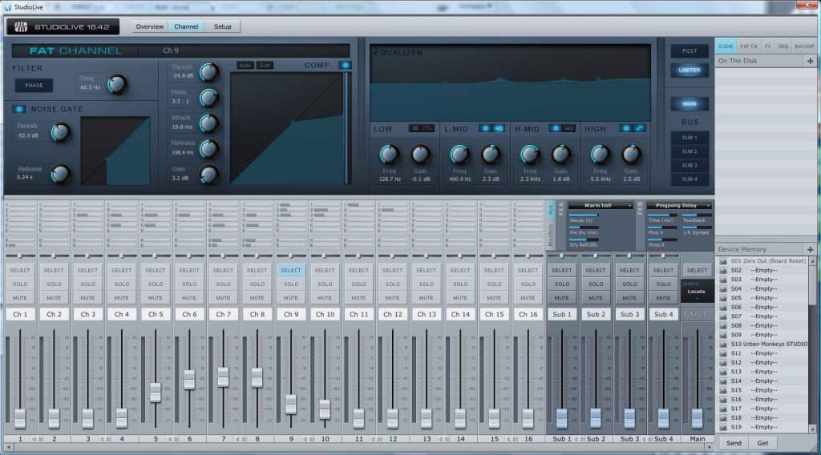Click the HIGH band Gain knob

click(631, 154)
